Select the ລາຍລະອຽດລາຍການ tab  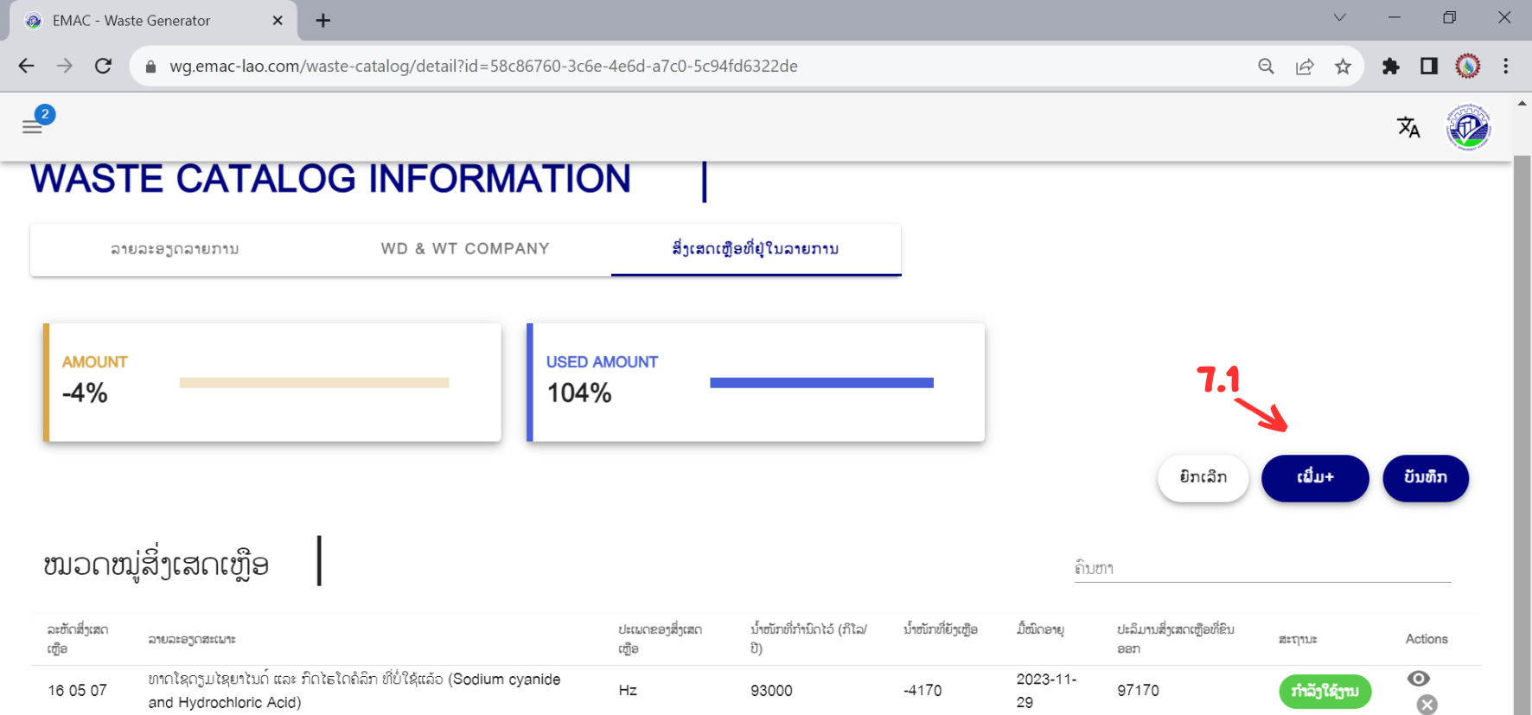(175, 249)
